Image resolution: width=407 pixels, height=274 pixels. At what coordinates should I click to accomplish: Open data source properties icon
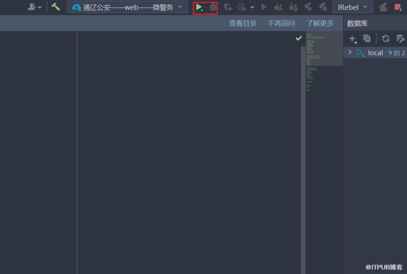pos(400,39)
